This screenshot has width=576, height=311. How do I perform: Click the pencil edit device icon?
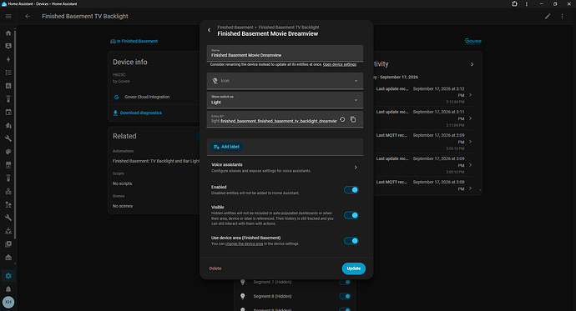coord(548,17)
